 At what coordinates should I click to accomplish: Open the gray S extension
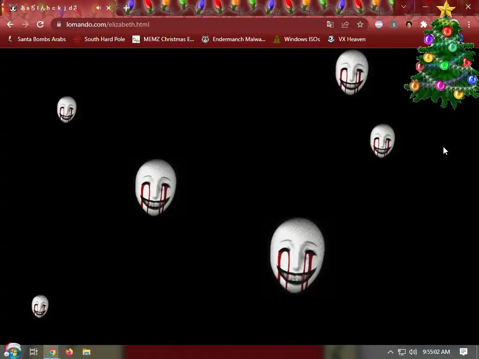(394, 24)
